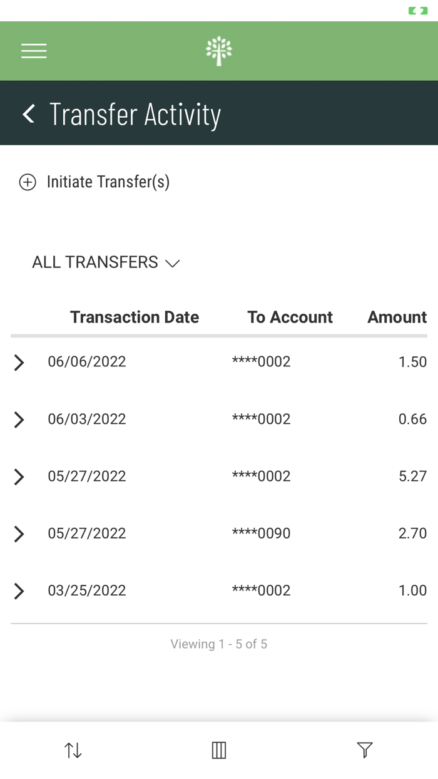The width and height of the screenshot is (438, 779).
Task: Open the hamburger navigation menu
Action: tap(34, 51)
